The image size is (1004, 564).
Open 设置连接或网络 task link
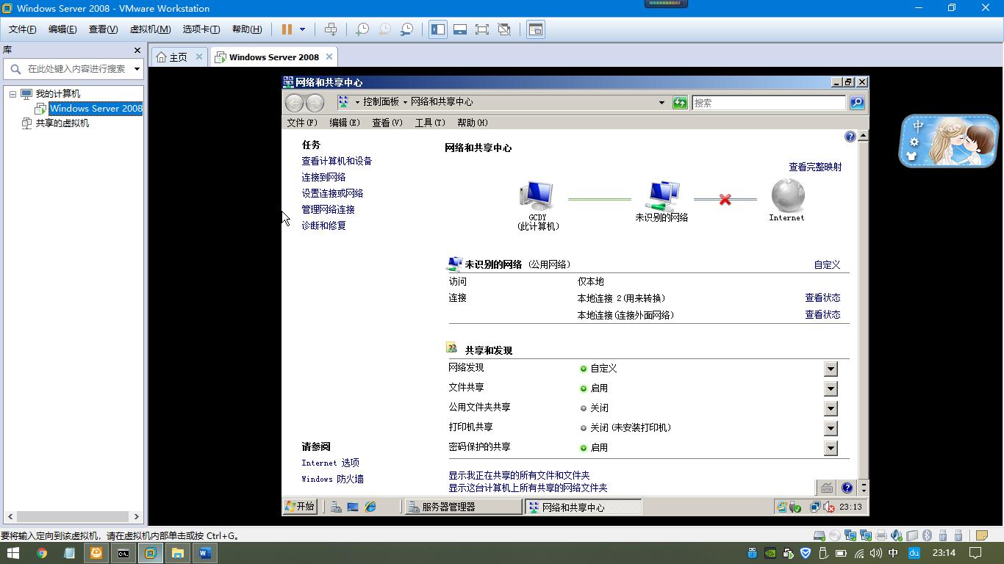coord(332,193)
